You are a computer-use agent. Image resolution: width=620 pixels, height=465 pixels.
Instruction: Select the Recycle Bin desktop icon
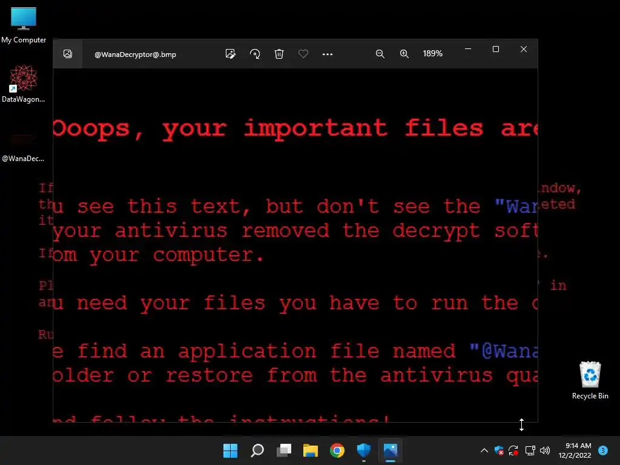tap(590, 380)
